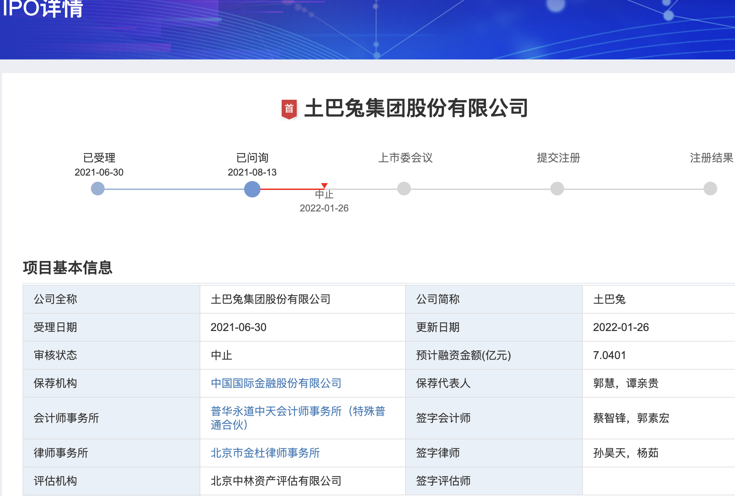Click the 已受理 stage label
Screen dimensions: 735x496
(99, 158)
